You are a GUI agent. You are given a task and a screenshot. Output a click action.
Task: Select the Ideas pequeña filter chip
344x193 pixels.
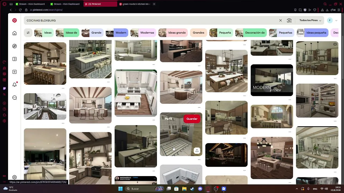click(x=312, y=33)
